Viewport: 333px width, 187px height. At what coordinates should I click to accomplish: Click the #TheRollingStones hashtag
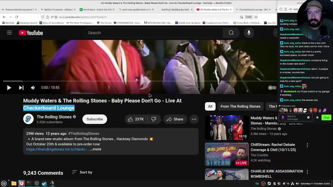point(84,133)
